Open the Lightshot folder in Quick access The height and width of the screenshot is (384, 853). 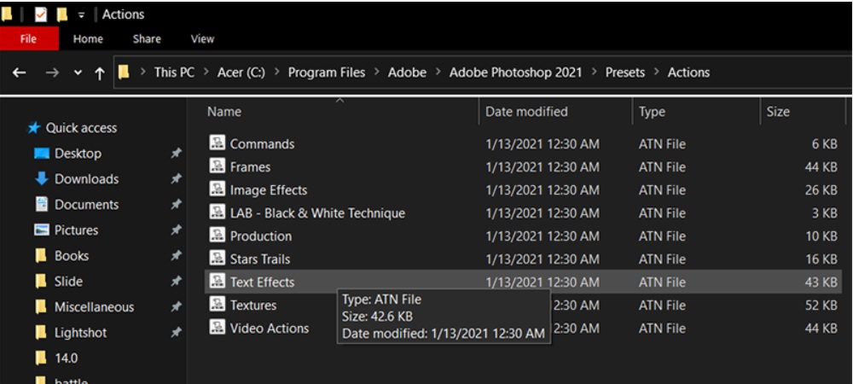(x=80, y=333)
